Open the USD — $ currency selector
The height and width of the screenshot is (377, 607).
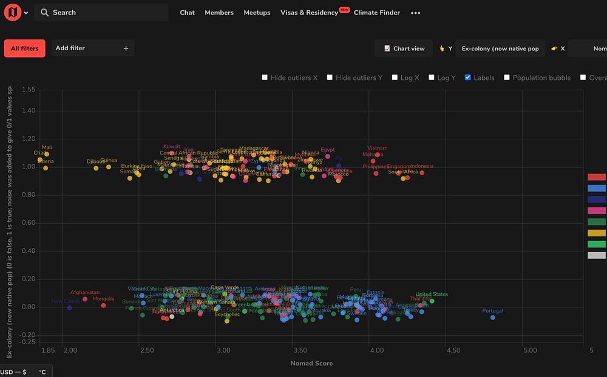click(16, 372)
